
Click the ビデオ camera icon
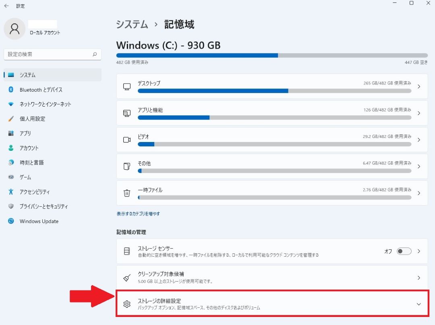point(127,140)
